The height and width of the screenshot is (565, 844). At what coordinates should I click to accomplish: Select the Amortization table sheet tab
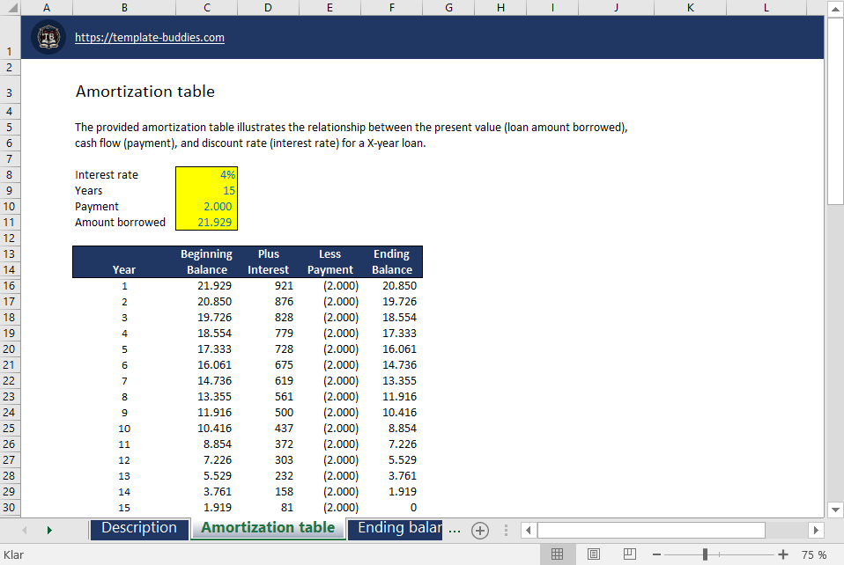click(x=268, y=529)
